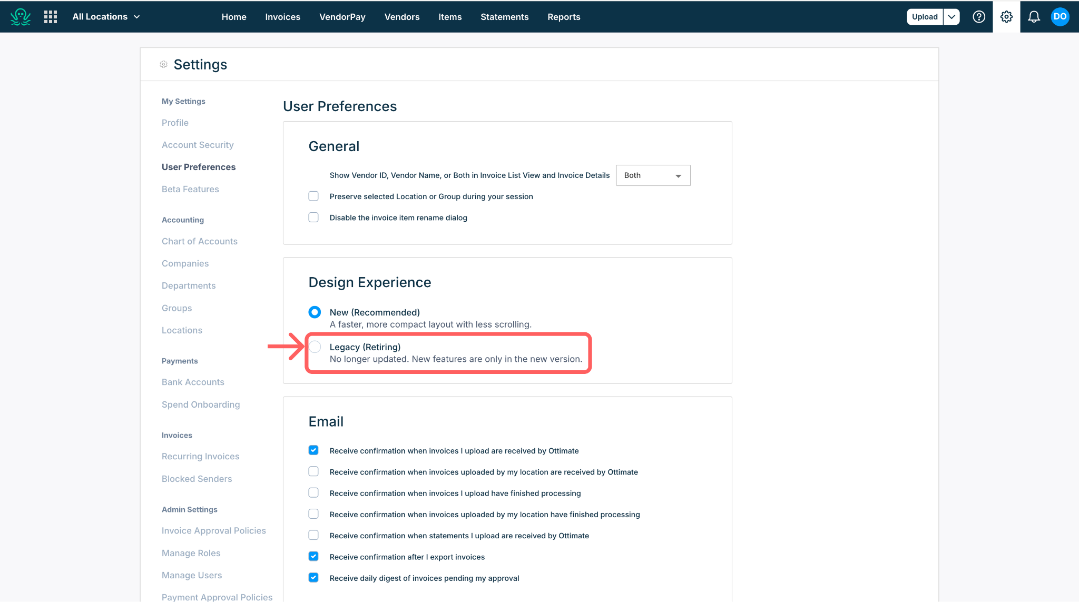The height and width of the screenshot is (602, 1079).
Task: Open Chart of Accounts
Action: click(200, 241)
